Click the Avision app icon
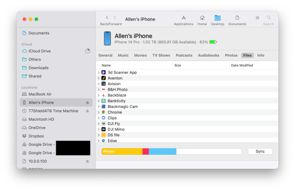Screen dimensions: 295x191 click(x=103, y=84)
